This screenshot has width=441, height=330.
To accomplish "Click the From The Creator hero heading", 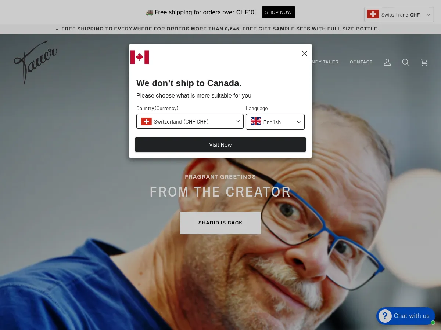I will [220, 192].
